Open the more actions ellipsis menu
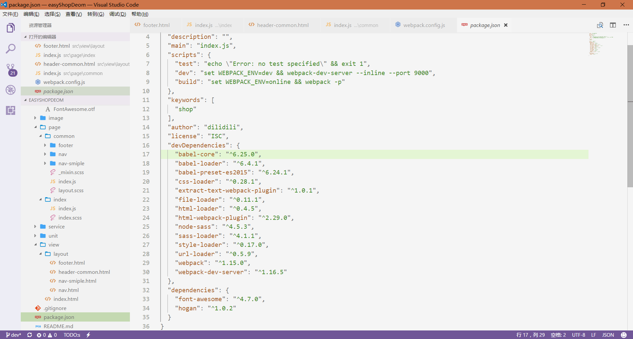This screenshot has height=339, width=633. pyautogui.click(x=626, y=25)
